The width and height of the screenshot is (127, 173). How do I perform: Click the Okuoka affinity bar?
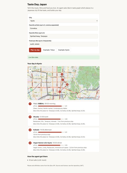(x=51, y=119)
